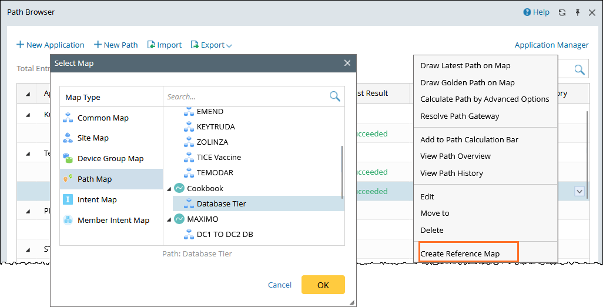Select Draw Golden Path on Map
This screenshot has width=603, height=307.
[x=467, y=83]
